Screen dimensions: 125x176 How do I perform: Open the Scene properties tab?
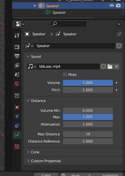click(17, 74)
